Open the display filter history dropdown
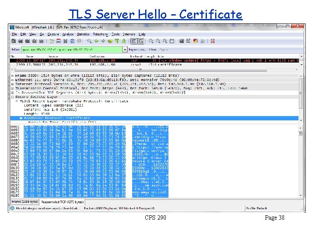The height and width of the screenshot is (233, 311). 126,50
